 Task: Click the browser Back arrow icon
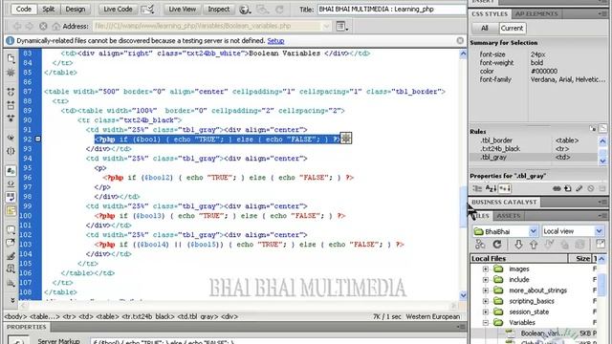pyautogui.click(x=17, y=26)
